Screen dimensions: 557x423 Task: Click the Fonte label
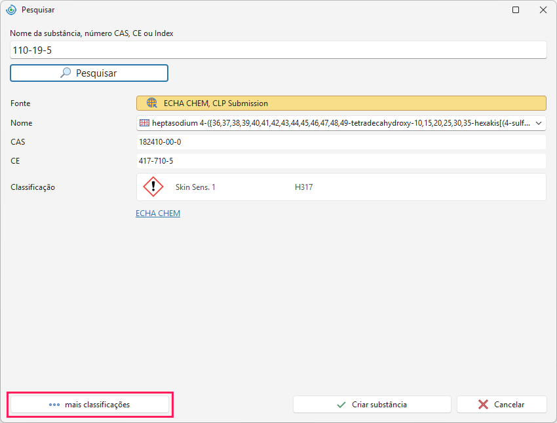pyautogui.click(x=20, y=103)
